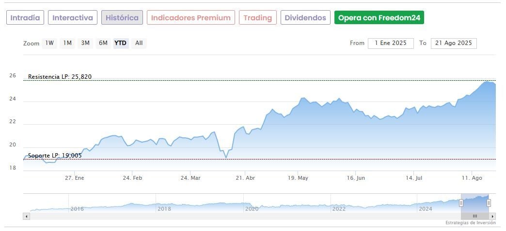This screenshot has width=506, height=231.
Task: Click the From date field
Action: (x=391, y=43)
